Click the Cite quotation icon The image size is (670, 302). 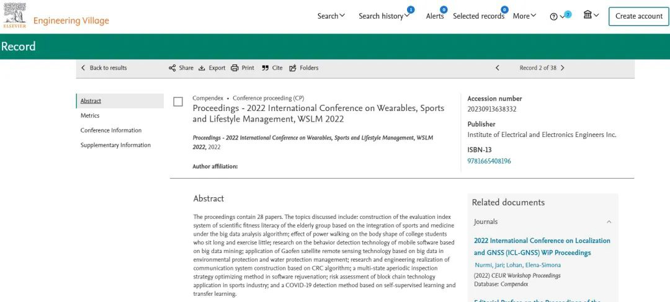[266, 68]
